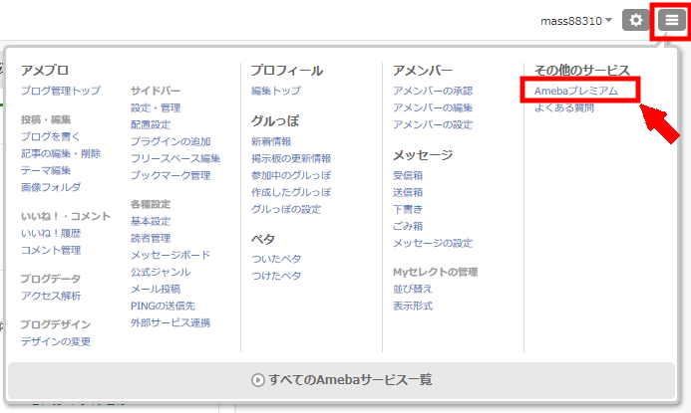Open アメンバーの編集

tap(433, 107)
